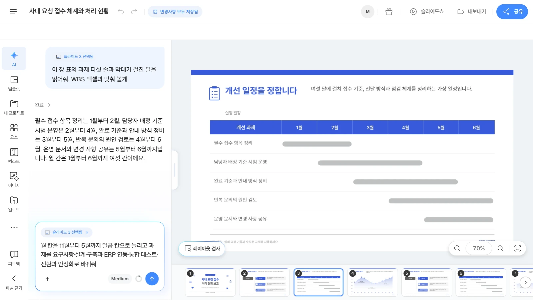
Task: Click the AI prompt text field
Action: [100, 255]
